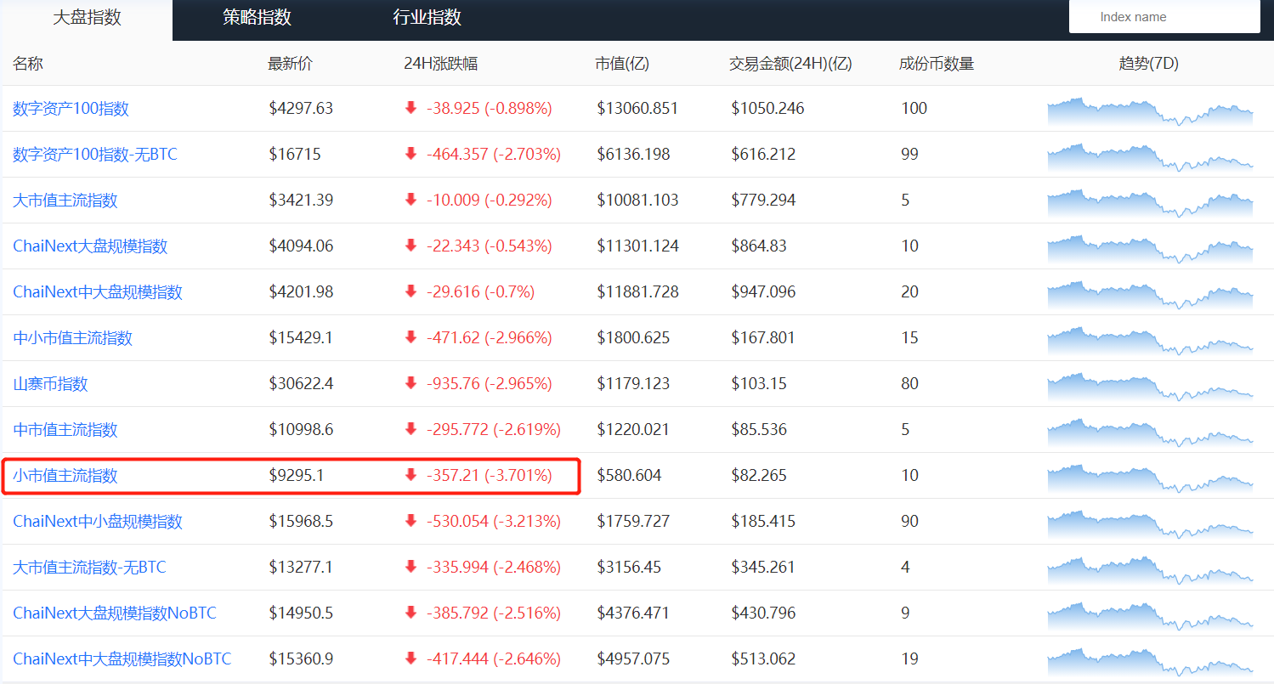Open the 行业指数 tab

coord(427,18)
